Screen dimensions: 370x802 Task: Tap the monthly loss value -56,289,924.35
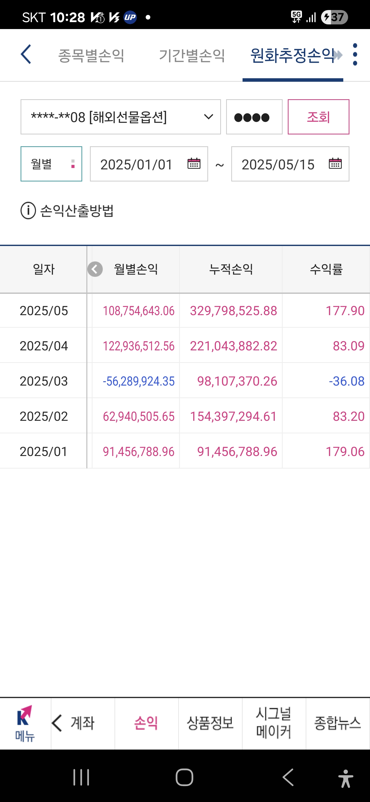pyautogui.click(x=139, y=381)
